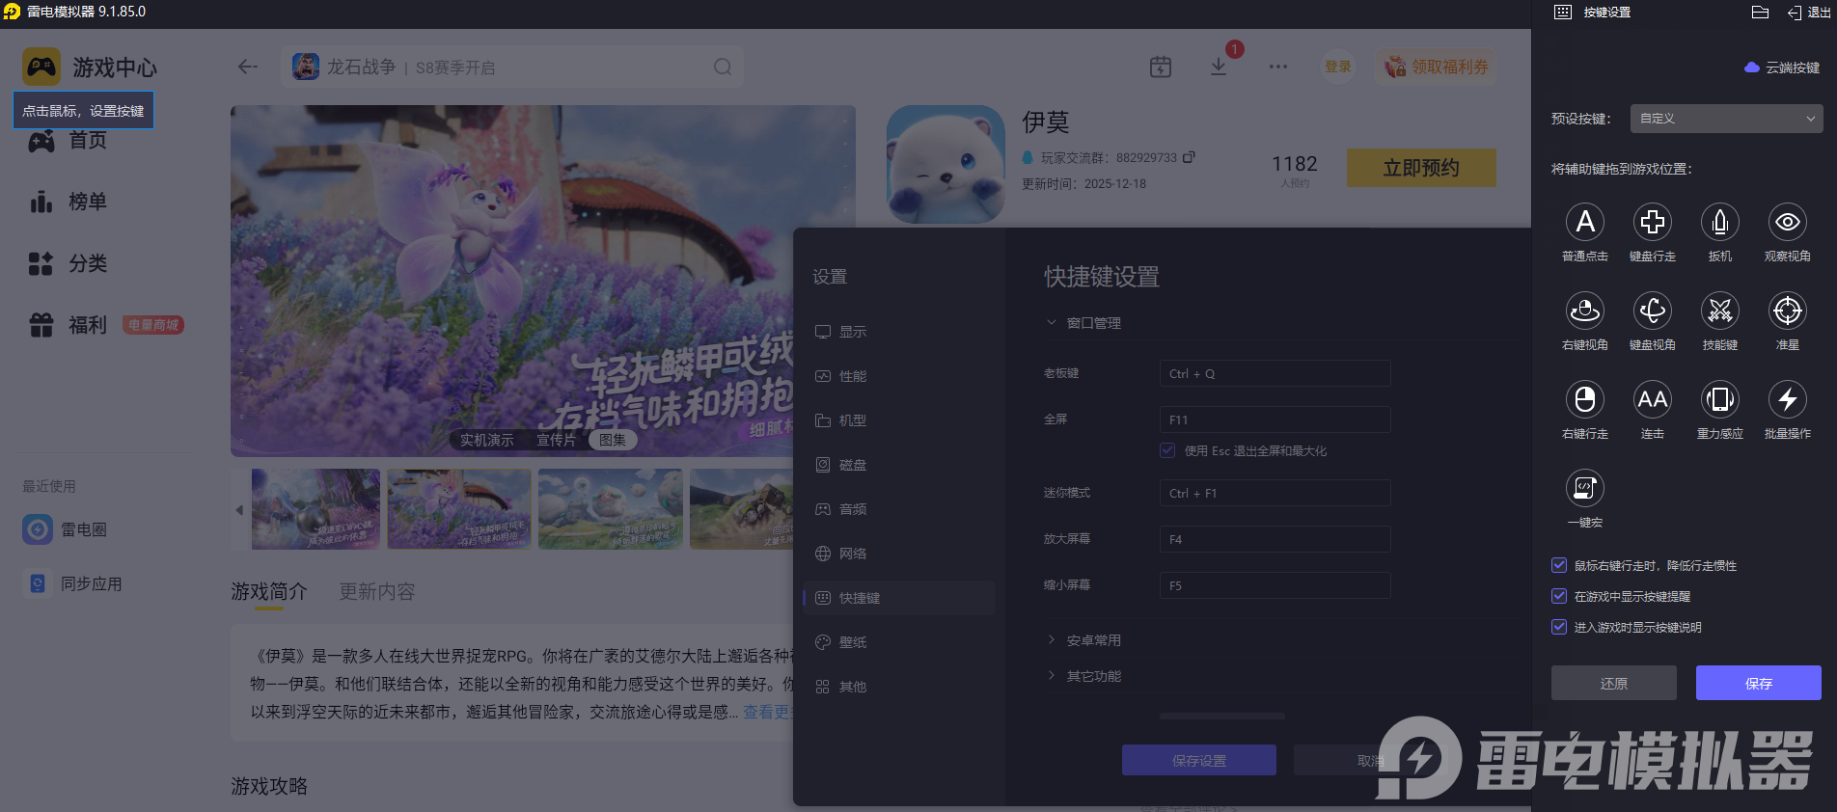Select the 连击 AA combo icon
The image size is (1837, 812).
tap(1652, 399)
